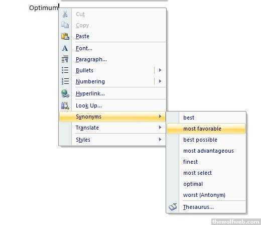Click the Hyperlink globe icon
This screenshot has height=225, width=261.
click(x=65, y=93)
